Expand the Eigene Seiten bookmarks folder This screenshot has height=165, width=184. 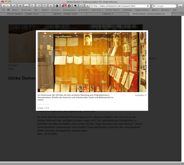(x=142, y=10)
